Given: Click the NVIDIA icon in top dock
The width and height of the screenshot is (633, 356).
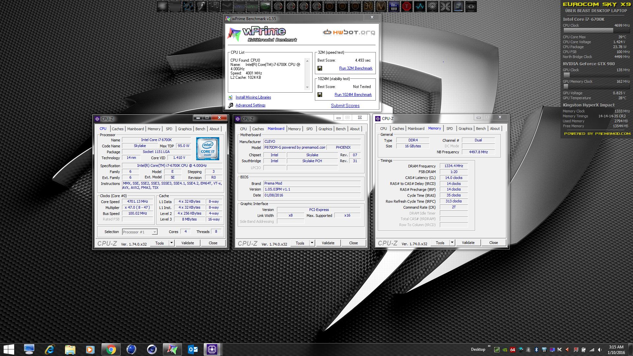Looking at the screenshot, I should click(x=265, y=6).
